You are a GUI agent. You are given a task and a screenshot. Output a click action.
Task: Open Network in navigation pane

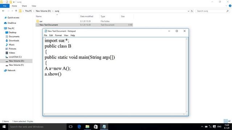pyautogui.click(x=11, y=70)
